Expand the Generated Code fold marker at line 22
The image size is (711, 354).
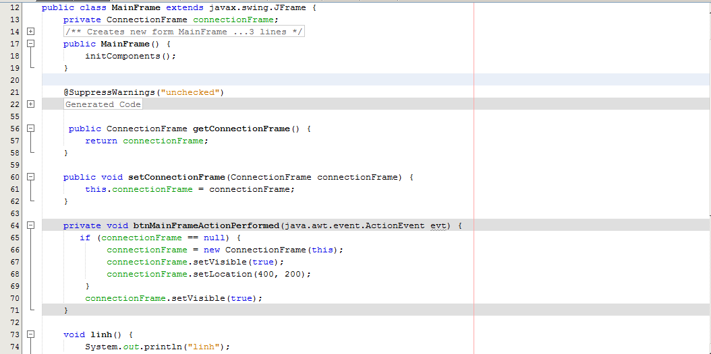[x=30, y=104]
